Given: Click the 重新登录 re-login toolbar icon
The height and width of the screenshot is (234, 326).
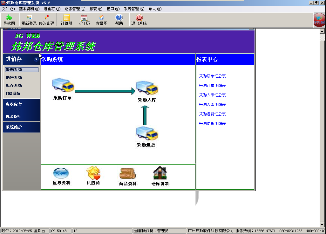Looking at the screenshot, I should point(29,20).
